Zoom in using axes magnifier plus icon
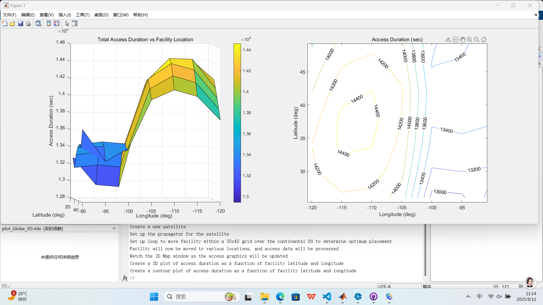Screen dimensions: 543x305 pos(469,40)
